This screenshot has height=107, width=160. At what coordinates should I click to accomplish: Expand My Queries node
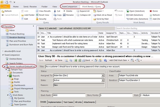tap(9, 98)
